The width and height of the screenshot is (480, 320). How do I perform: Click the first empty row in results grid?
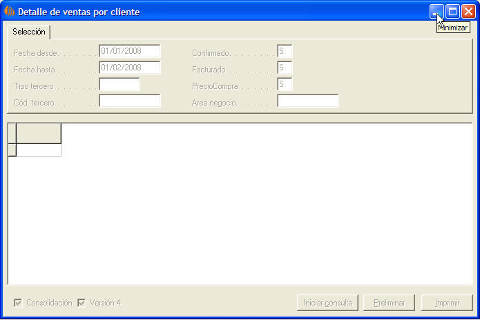(x=39, y=150)
